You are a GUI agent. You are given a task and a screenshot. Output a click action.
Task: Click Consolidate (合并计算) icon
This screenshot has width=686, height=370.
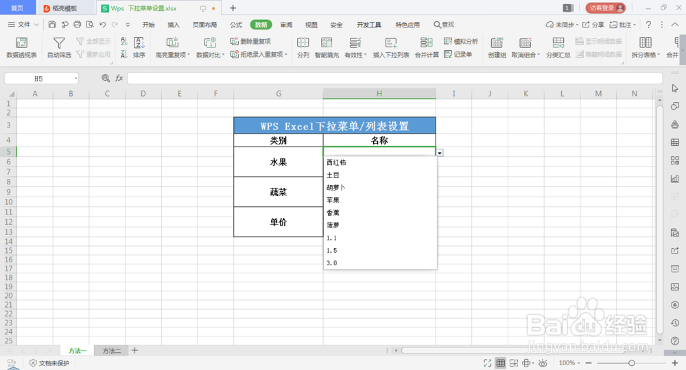click(x=427, y=42)
